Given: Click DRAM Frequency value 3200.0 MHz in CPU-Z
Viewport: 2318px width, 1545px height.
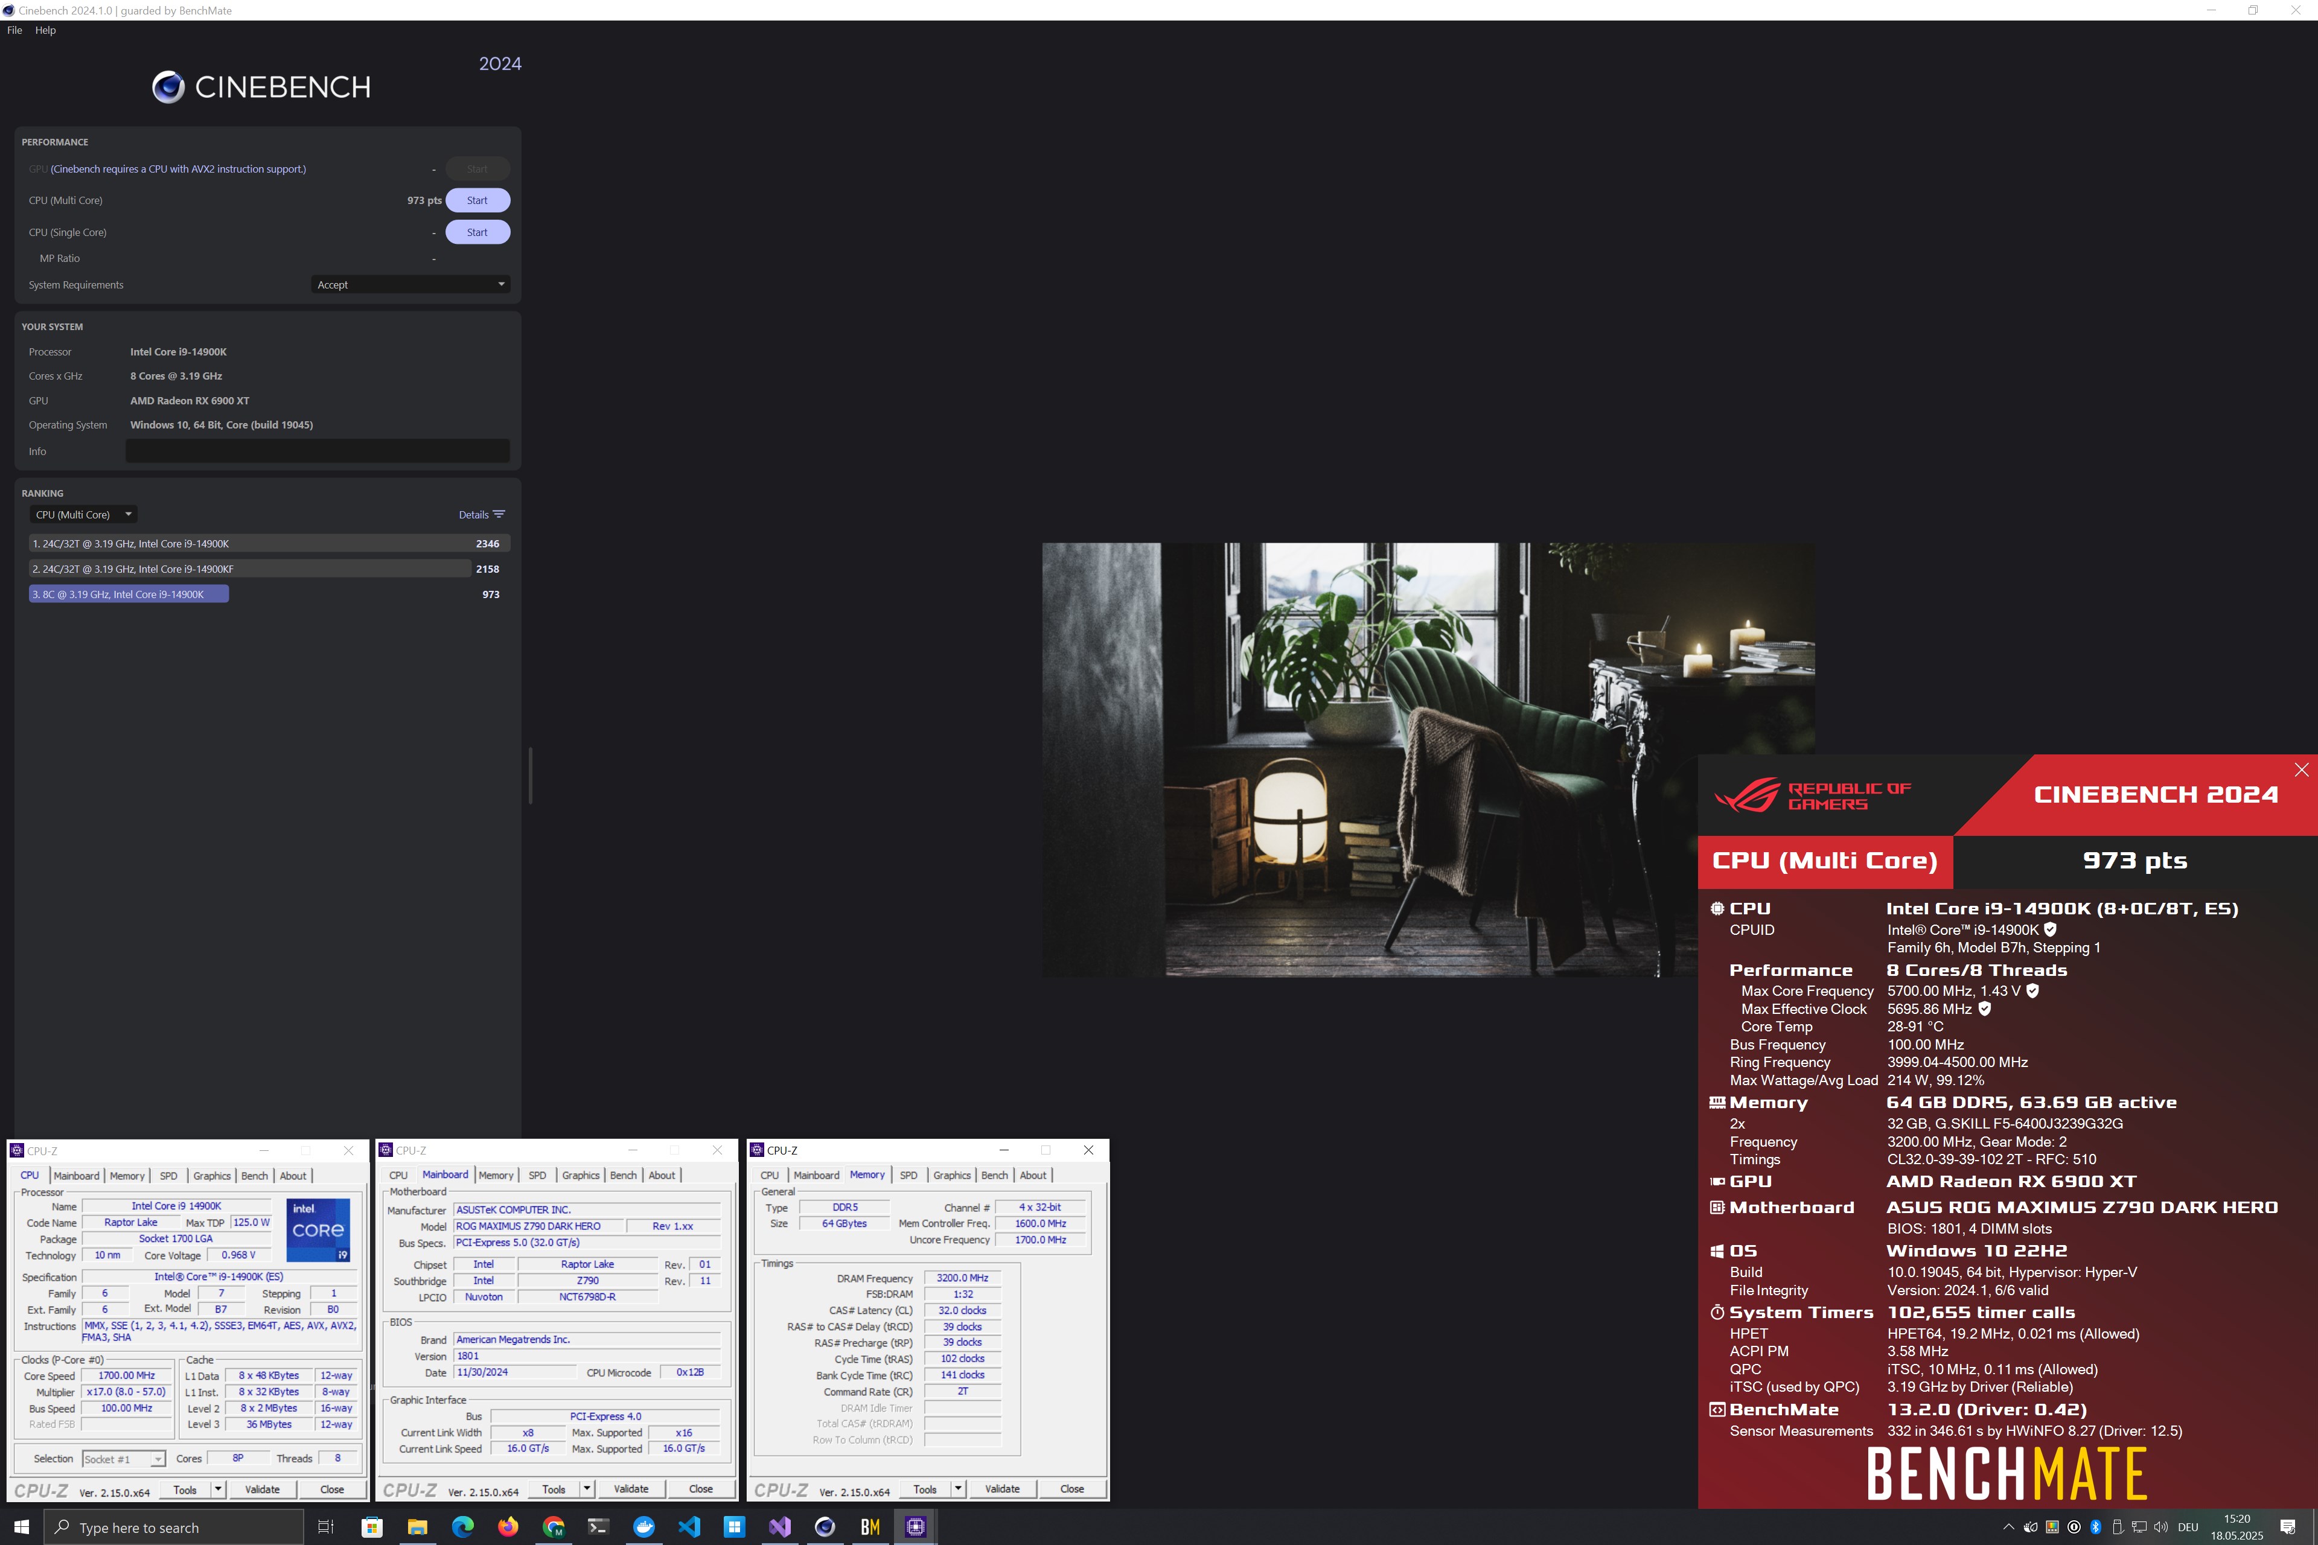Looking at the screenshot, I should (962, 1278).
